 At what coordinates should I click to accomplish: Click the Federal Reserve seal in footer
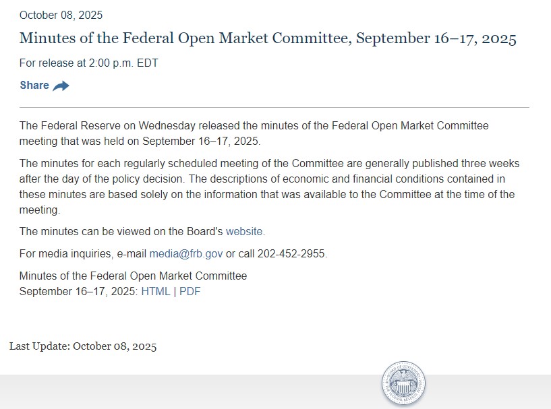(403, 385)
